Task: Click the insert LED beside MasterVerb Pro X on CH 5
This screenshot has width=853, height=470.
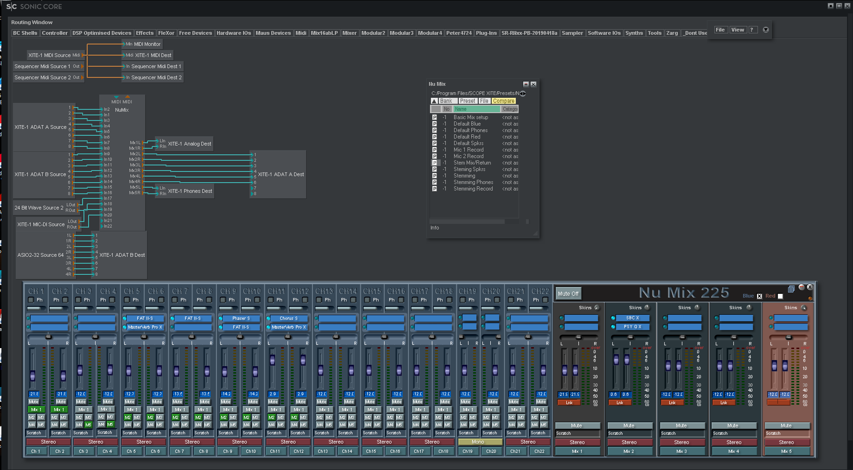Action: 124,327
